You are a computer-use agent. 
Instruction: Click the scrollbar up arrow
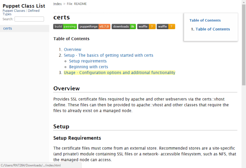pos(244,2)
